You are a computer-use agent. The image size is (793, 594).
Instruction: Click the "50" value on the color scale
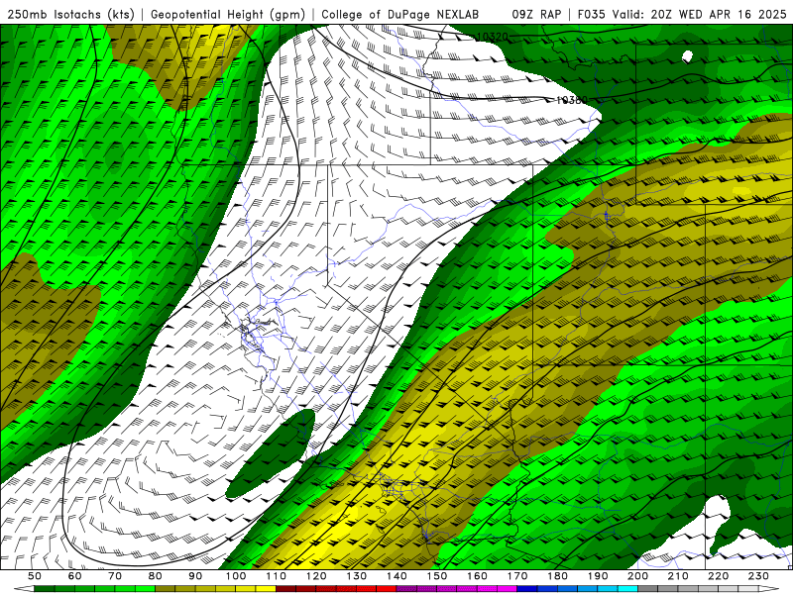pyautogui.click(x=35, y=576)
